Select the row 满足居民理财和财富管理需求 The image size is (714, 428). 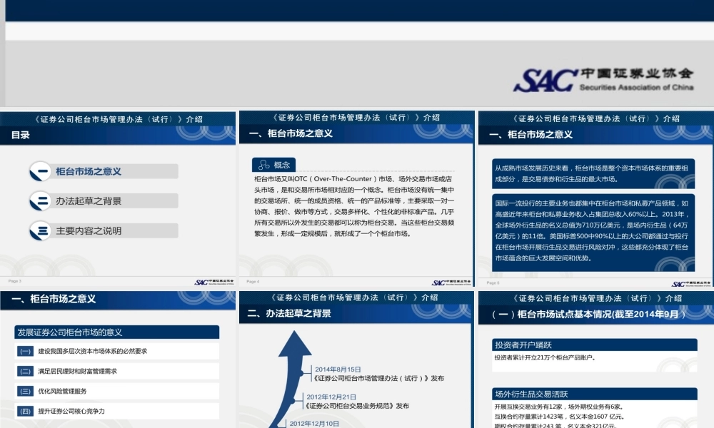pos(116,371)
